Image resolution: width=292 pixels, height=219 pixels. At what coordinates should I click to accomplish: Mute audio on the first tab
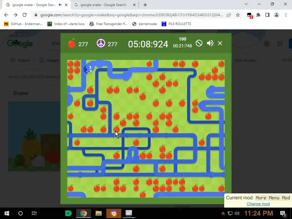(x=60, y=5)
